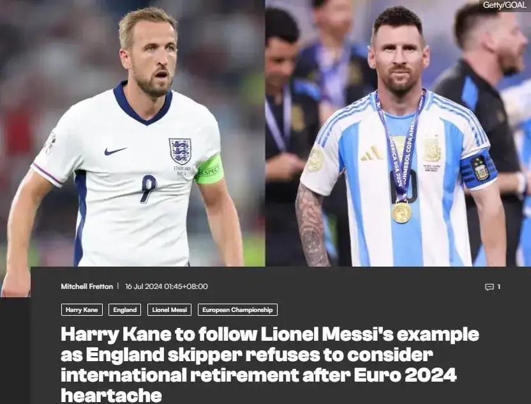Click the 16 Jul 2024 timestamp

point(167,286)
